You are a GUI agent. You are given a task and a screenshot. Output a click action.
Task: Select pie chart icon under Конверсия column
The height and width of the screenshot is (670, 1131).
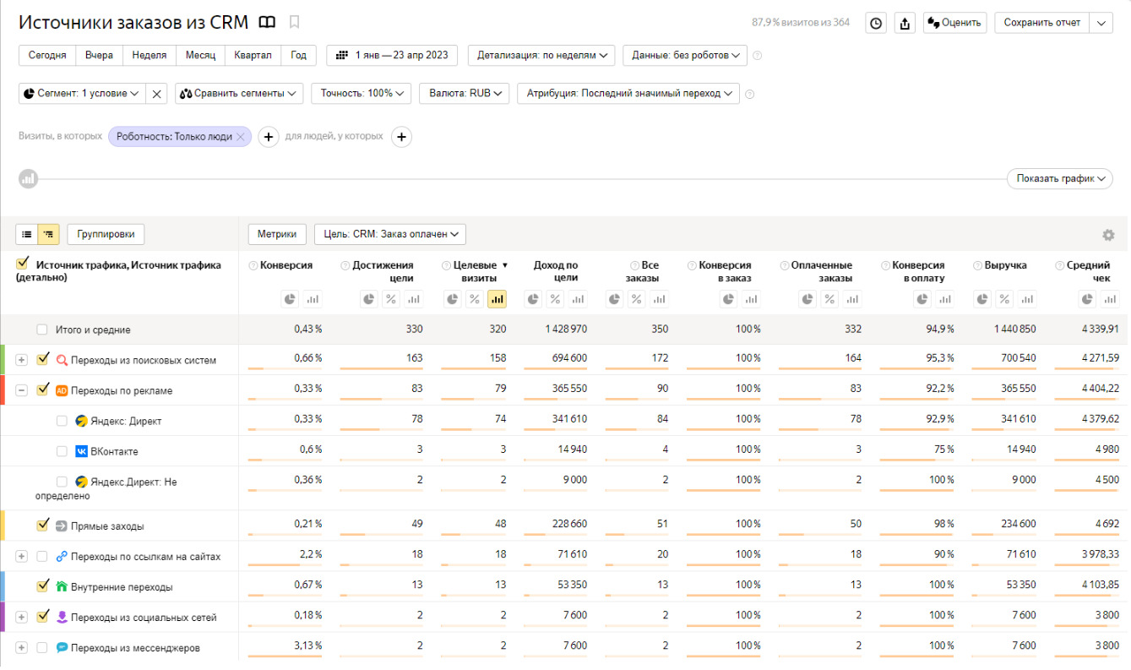pyautogui.click(x=290, y=298)
